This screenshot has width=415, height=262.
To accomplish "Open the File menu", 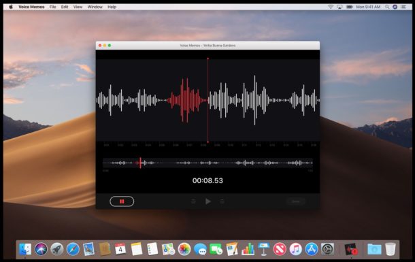I will [x=52, y=7].
